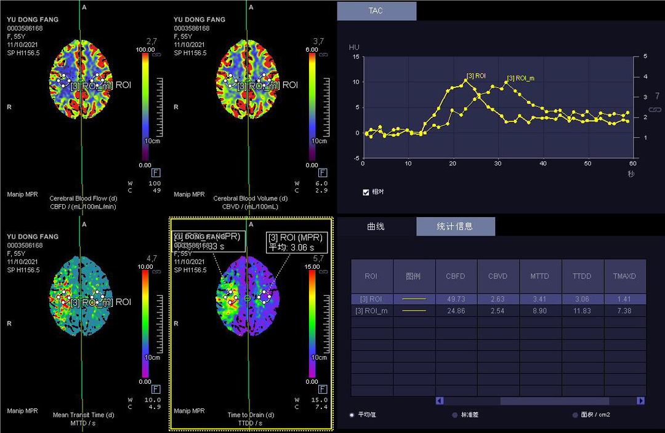Click the Cerebral Blood Flow color scale bar
This screenshot has width=665, height=433.
145,107
